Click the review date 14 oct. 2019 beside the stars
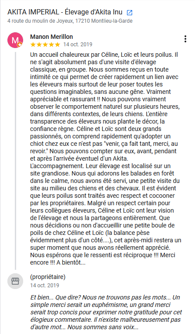 (78, 45)
